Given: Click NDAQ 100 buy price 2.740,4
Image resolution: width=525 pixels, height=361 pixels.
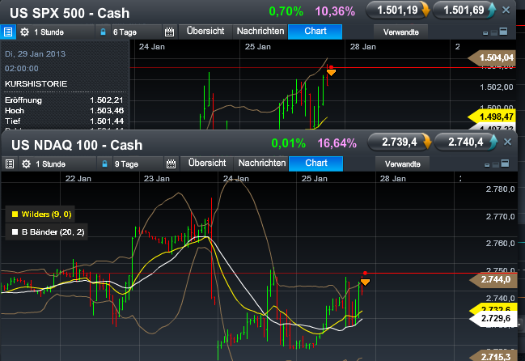Looking at the screenshot, I should pyautogui.click(x=466, y=142).
